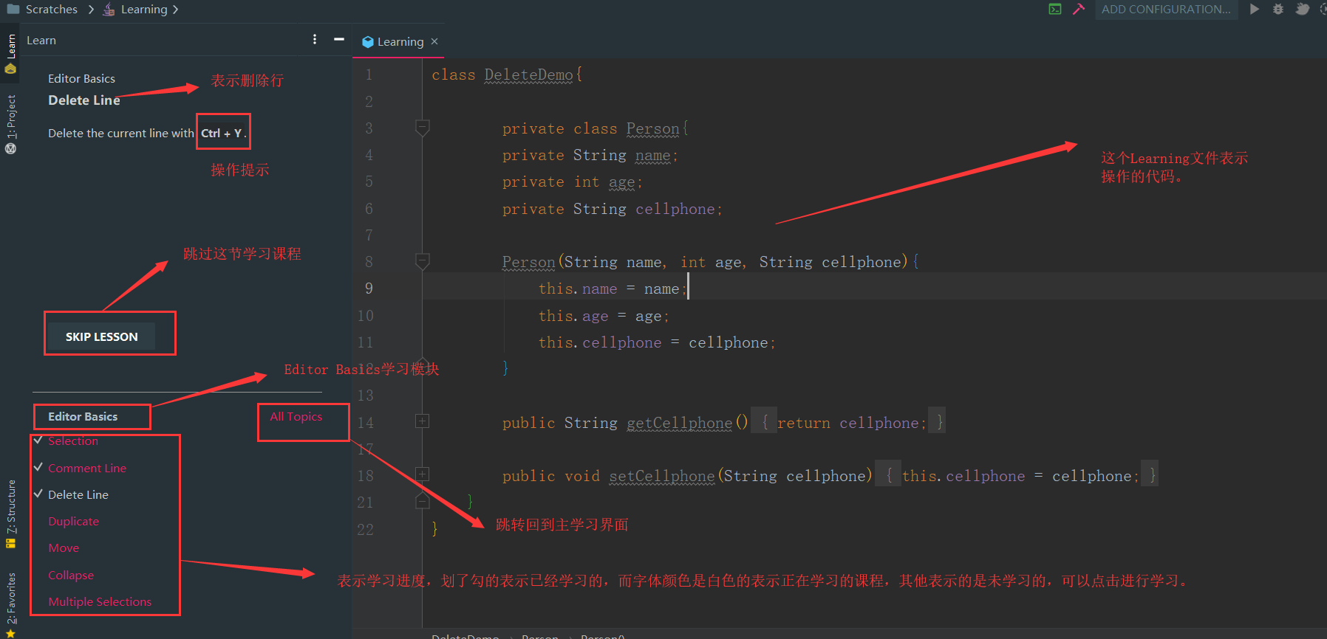The width and height of the screenshot is (1327, 639).
Task: Open All Topics link
Action: tap(296, 416)
